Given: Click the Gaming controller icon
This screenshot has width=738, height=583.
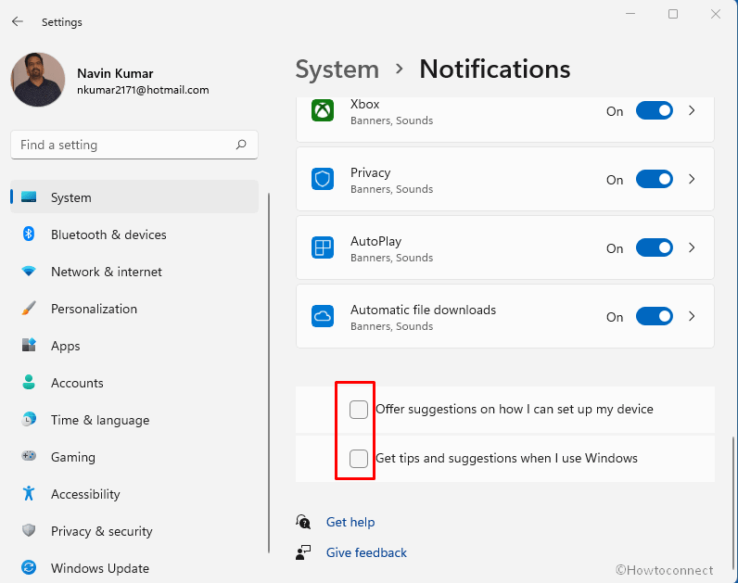Looking at the screenshot, I should tap(29, 456).
